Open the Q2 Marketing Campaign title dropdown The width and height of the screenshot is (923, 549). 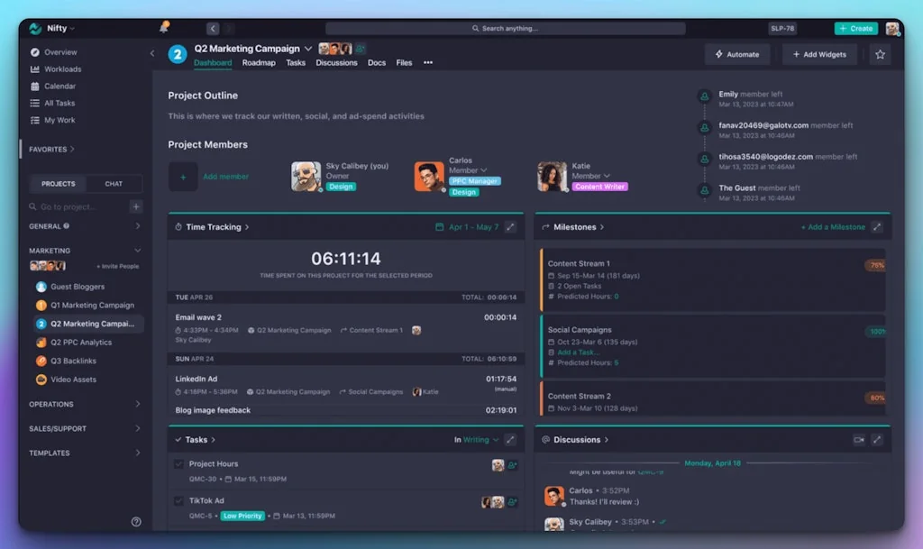click(308, 48)
